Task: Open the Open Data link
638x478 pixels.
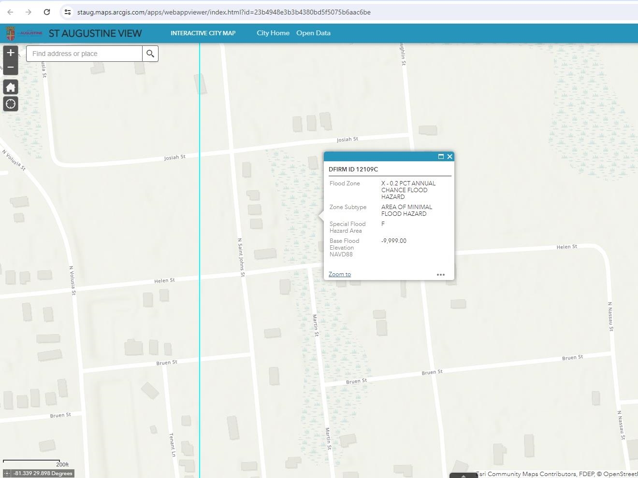Action: click(313, 33)
